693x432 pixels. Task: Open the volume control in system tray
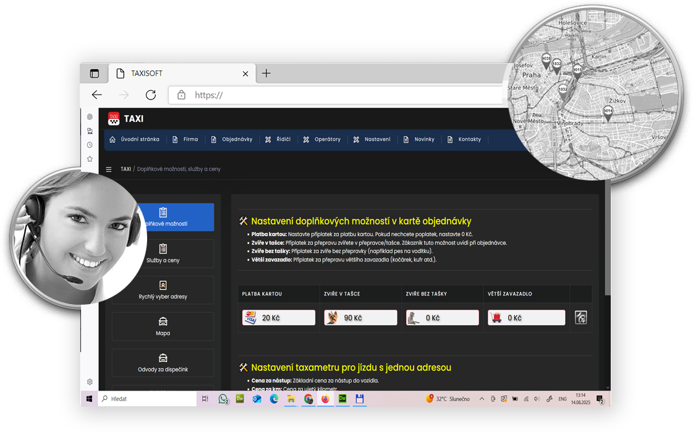[x=537, y=399]
